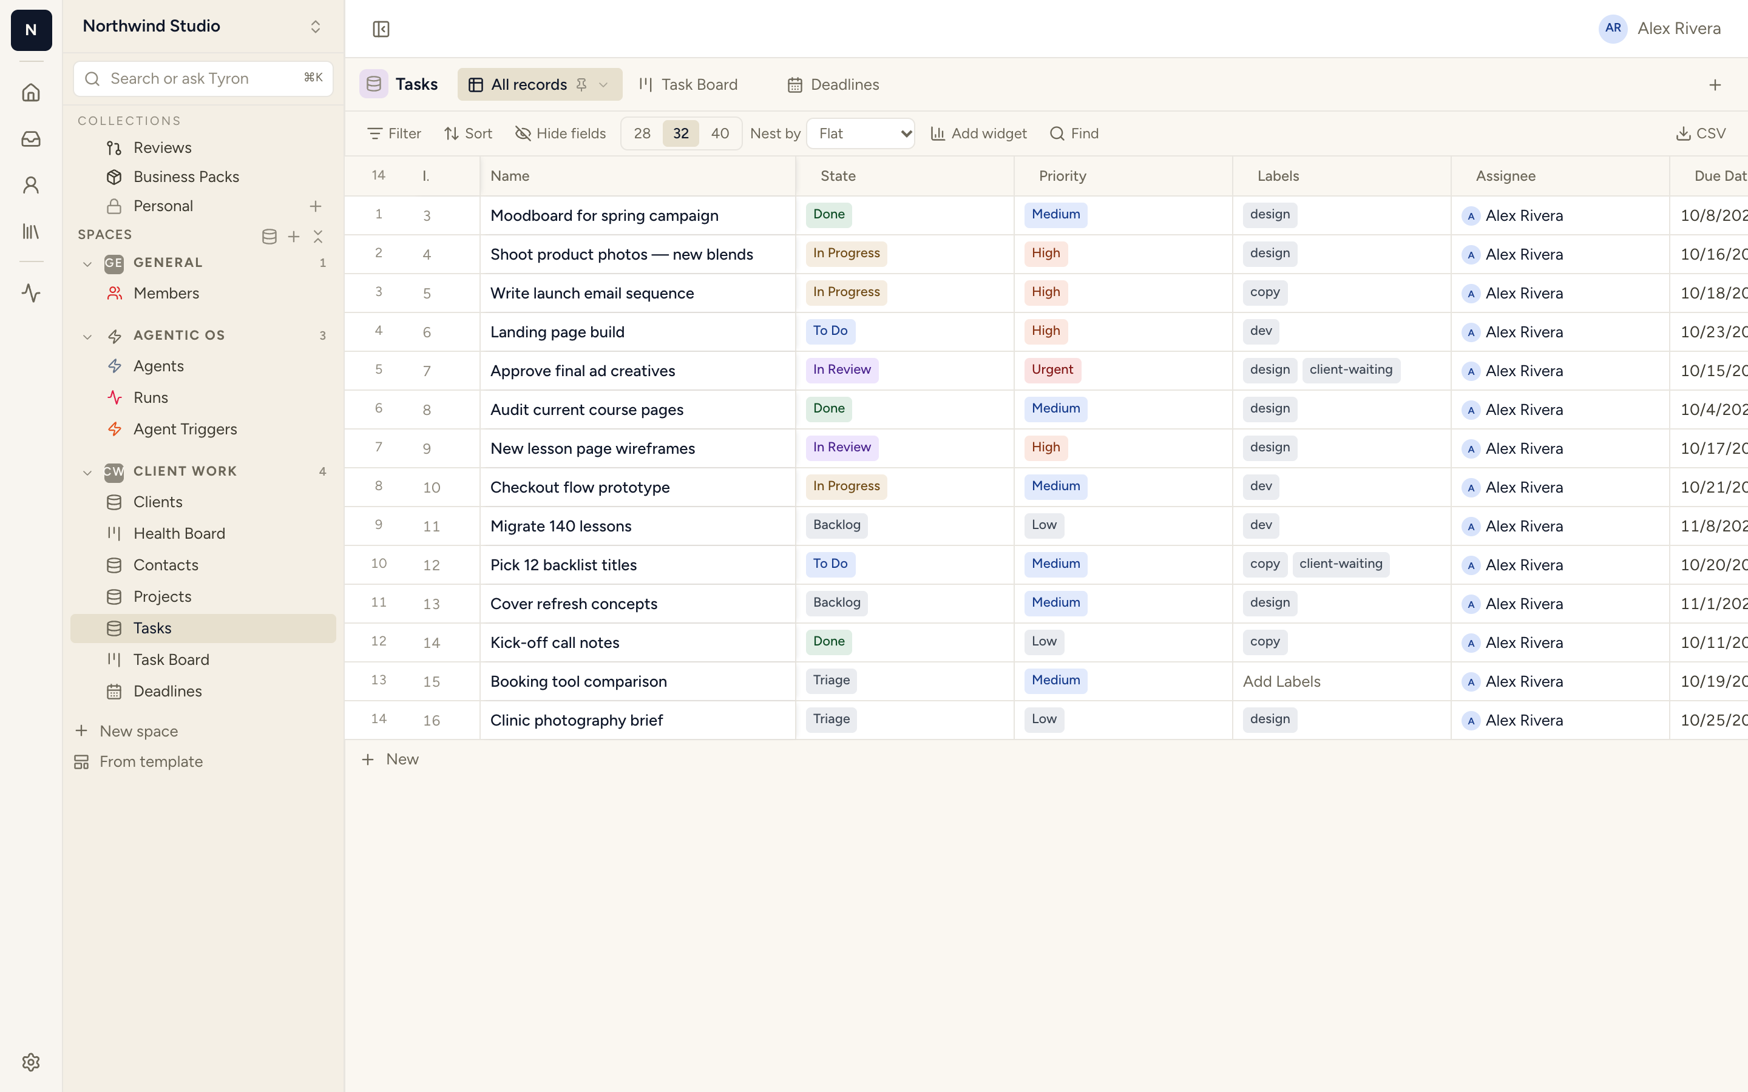The height and width of the screenshot is (1092, 1748).
Task: Focus the Search or ask Tyron field
Action: pos(203,78)
